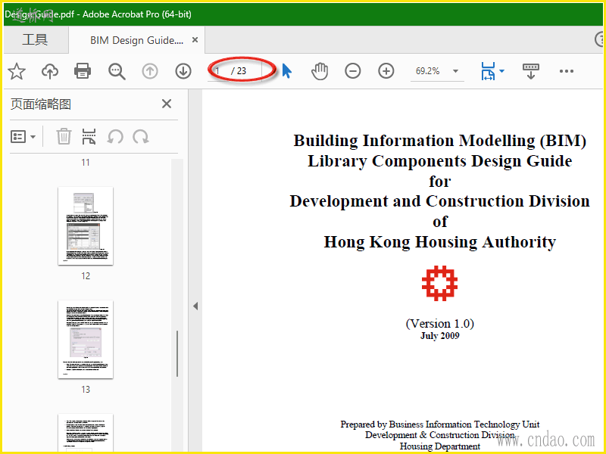The width and height of the screenshot is (606, 454).
Task: Close the 页面缩略图 panel
Action: pyautogui.click(x=167, y=104)
